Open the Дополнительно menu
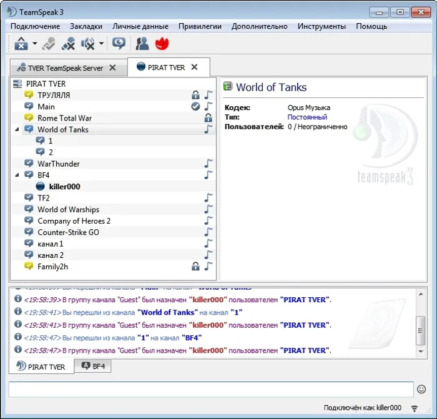Viewport: 437px width, 419px height. pos(259,26)
